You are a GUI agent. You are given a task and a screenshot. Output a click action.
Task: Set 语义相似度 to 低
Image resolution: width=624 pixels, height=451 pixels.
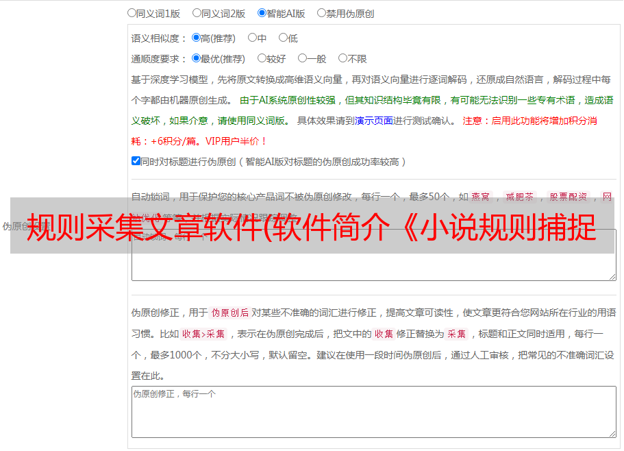(283, 38)
